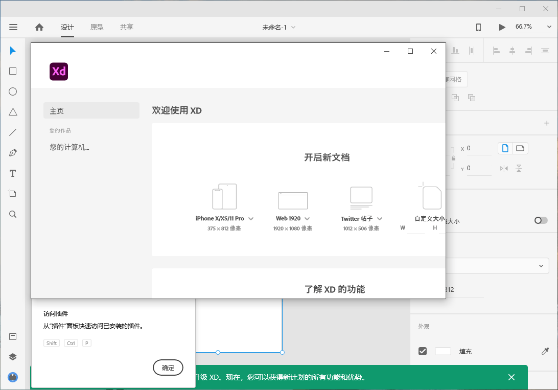Select the Pen tool
This screenshot has height=390, width=558.
click(x=13, y=153)
